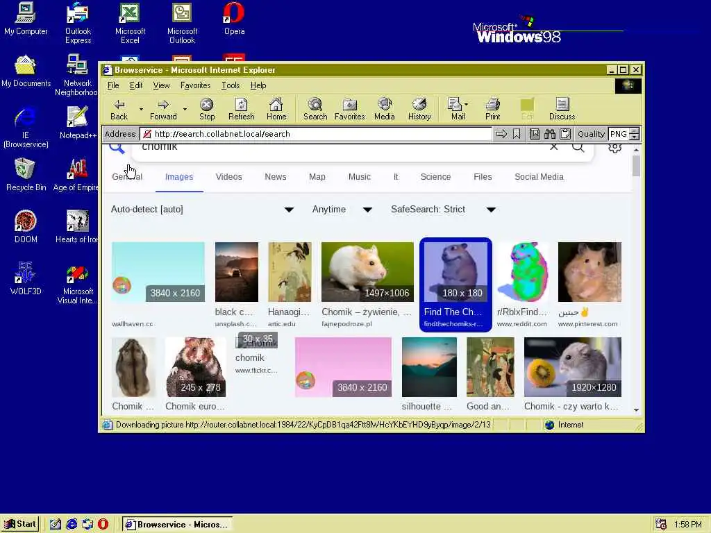
Task: Open the www.pinterest.com result link
Action: (x=587, y=323)
